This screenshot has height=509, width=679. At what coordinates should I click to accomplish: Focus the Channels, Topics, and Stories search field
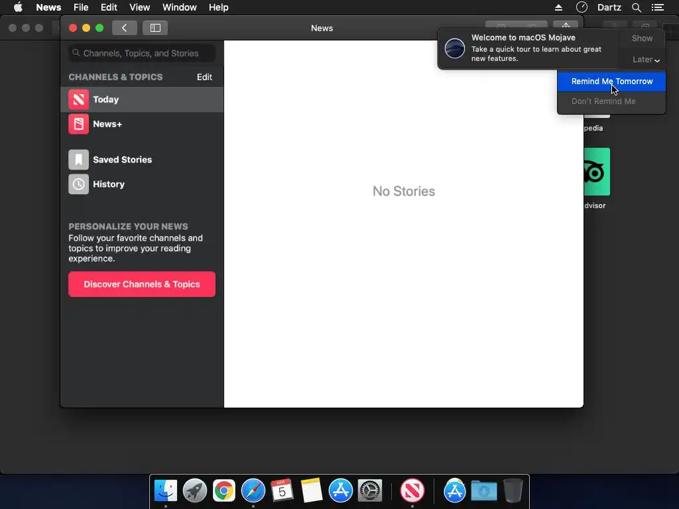point(142,53)
